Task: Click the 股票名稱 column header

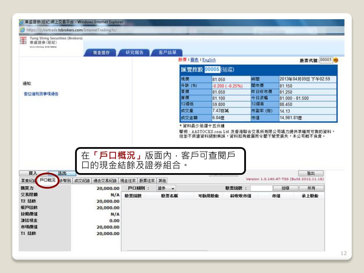Action: [170, 196]
